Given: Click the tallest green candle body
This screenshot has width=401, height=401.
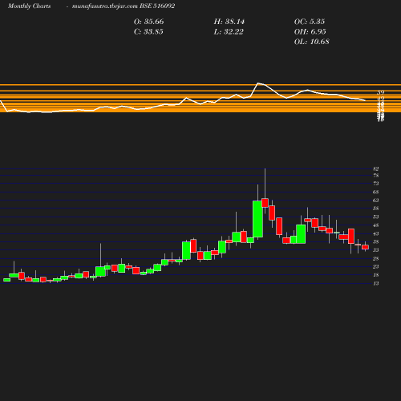Looking at the screenshot, I should (x=257, y=219).
